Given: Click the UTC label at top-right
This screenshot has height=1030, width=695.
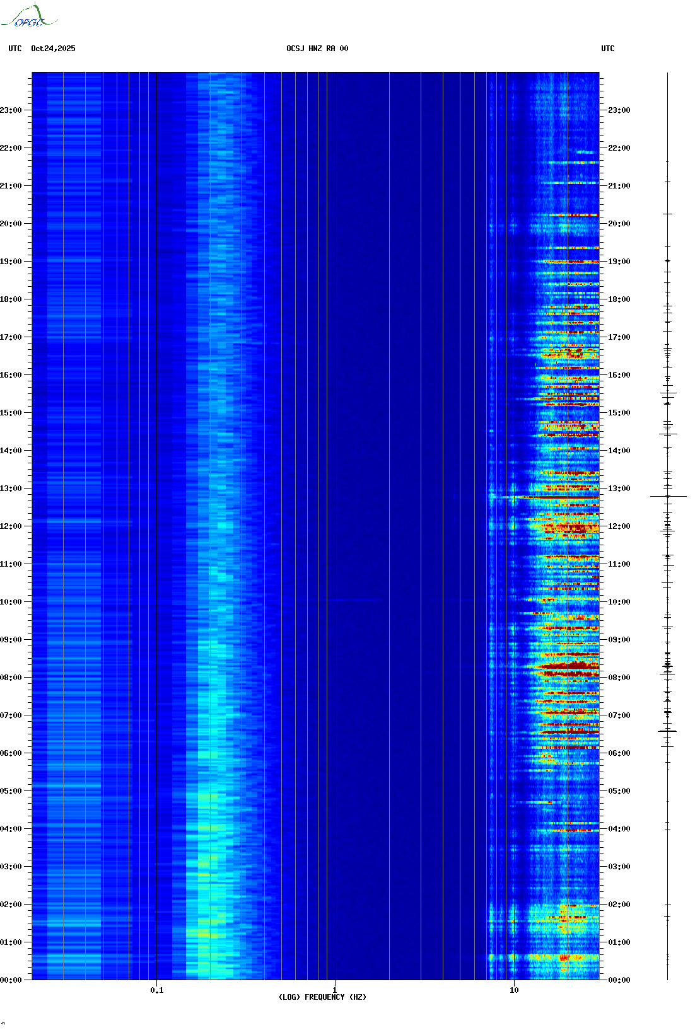Looking at the screenshot, I should [x=607, y=49].
